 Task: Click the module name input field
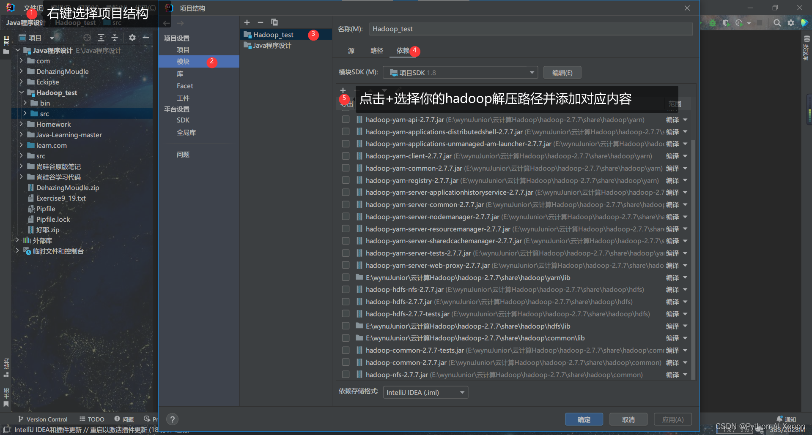tap(531, 29)
